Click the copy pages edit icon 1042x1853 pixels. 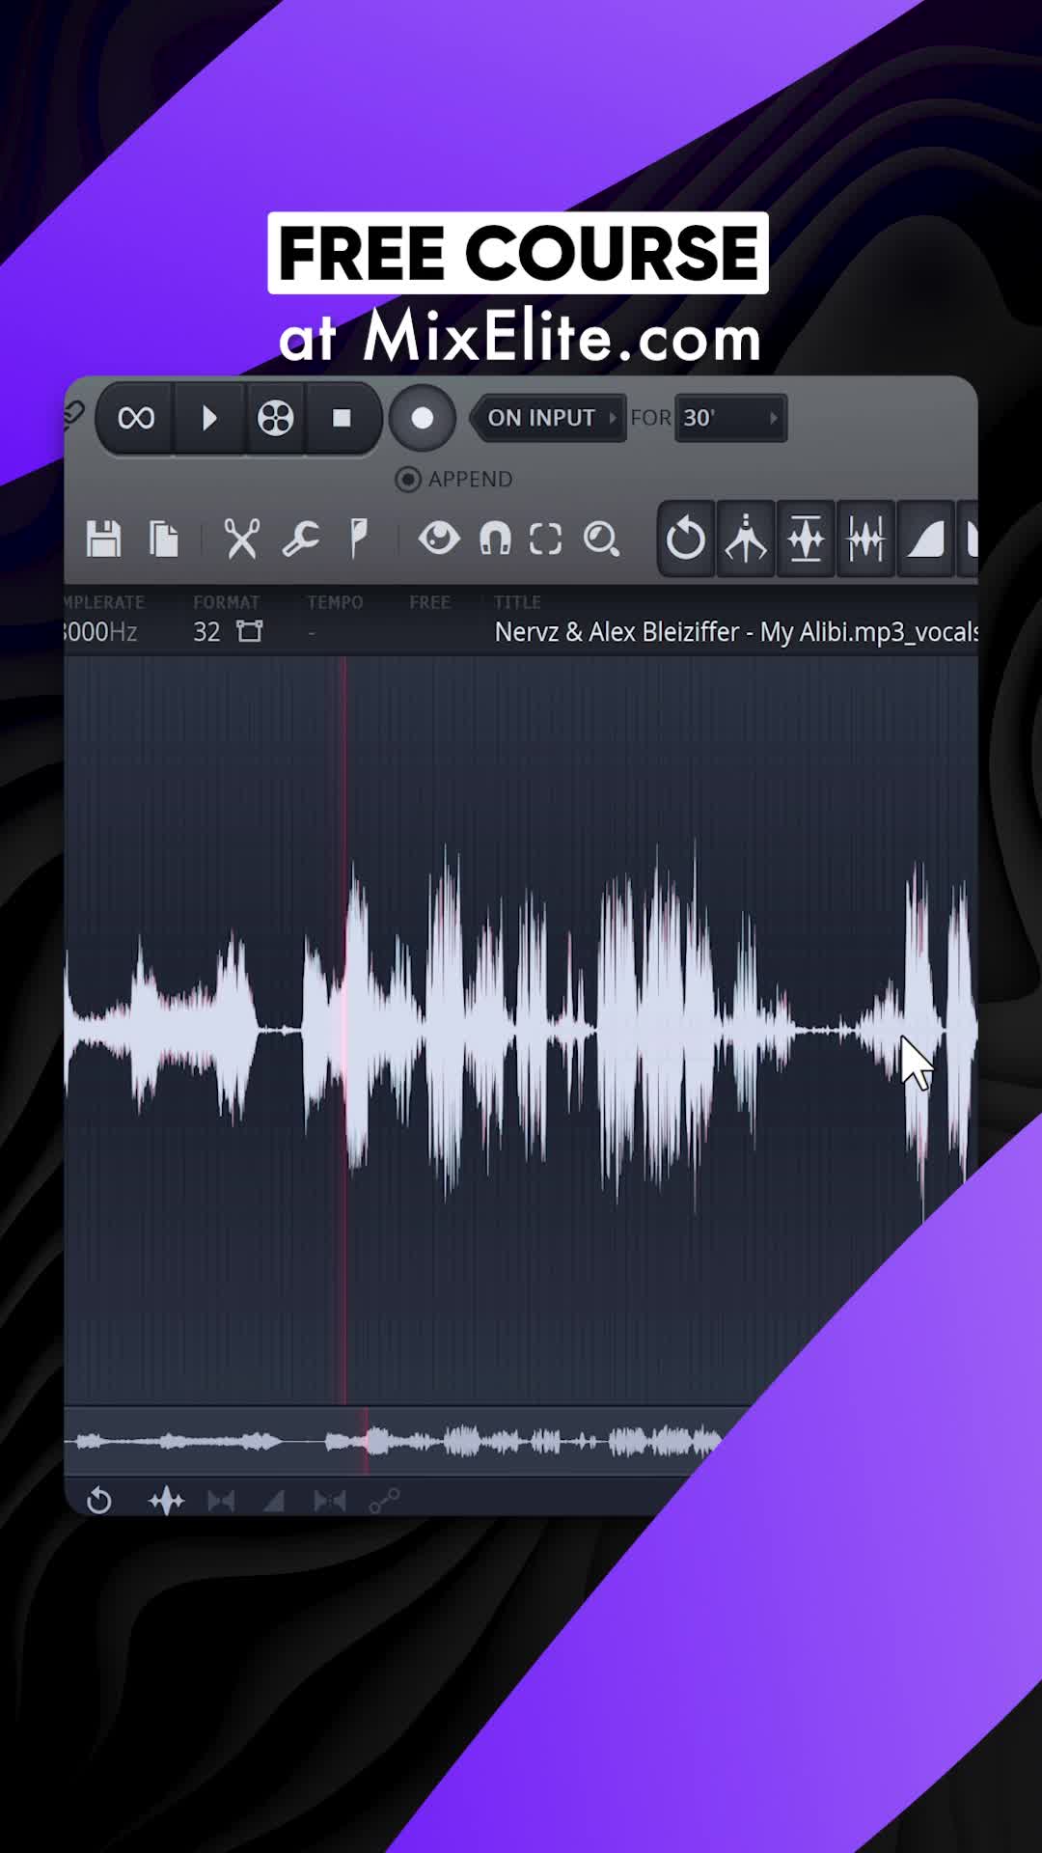(x=164, y=539)
